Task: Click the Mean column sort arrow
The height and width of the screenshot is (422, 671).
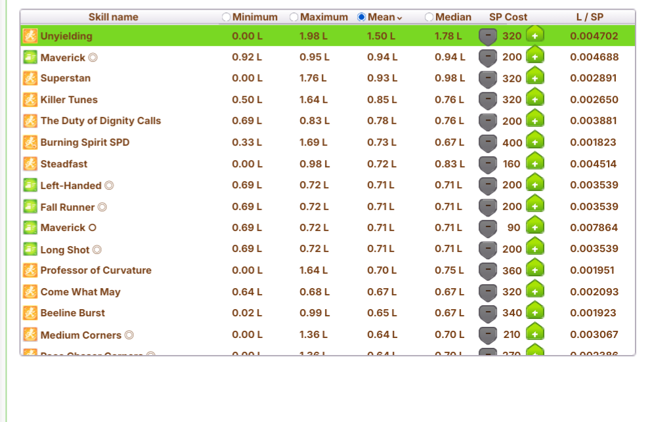Action: 399,18
